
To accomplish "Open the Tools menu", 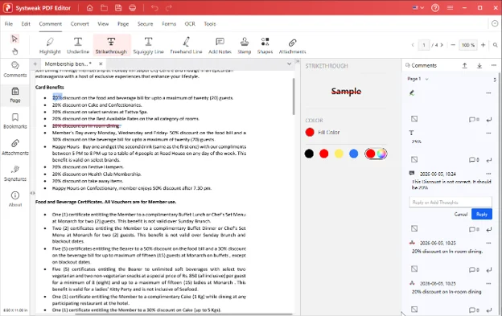I will click(210, 23).
